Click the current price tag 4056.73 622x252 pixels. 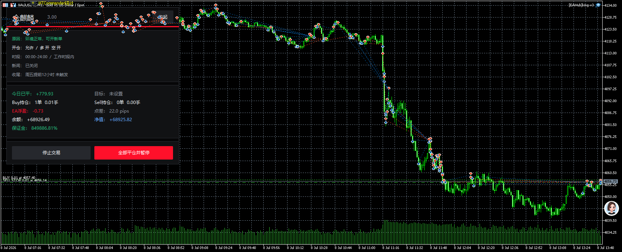[x=610, y=181]
